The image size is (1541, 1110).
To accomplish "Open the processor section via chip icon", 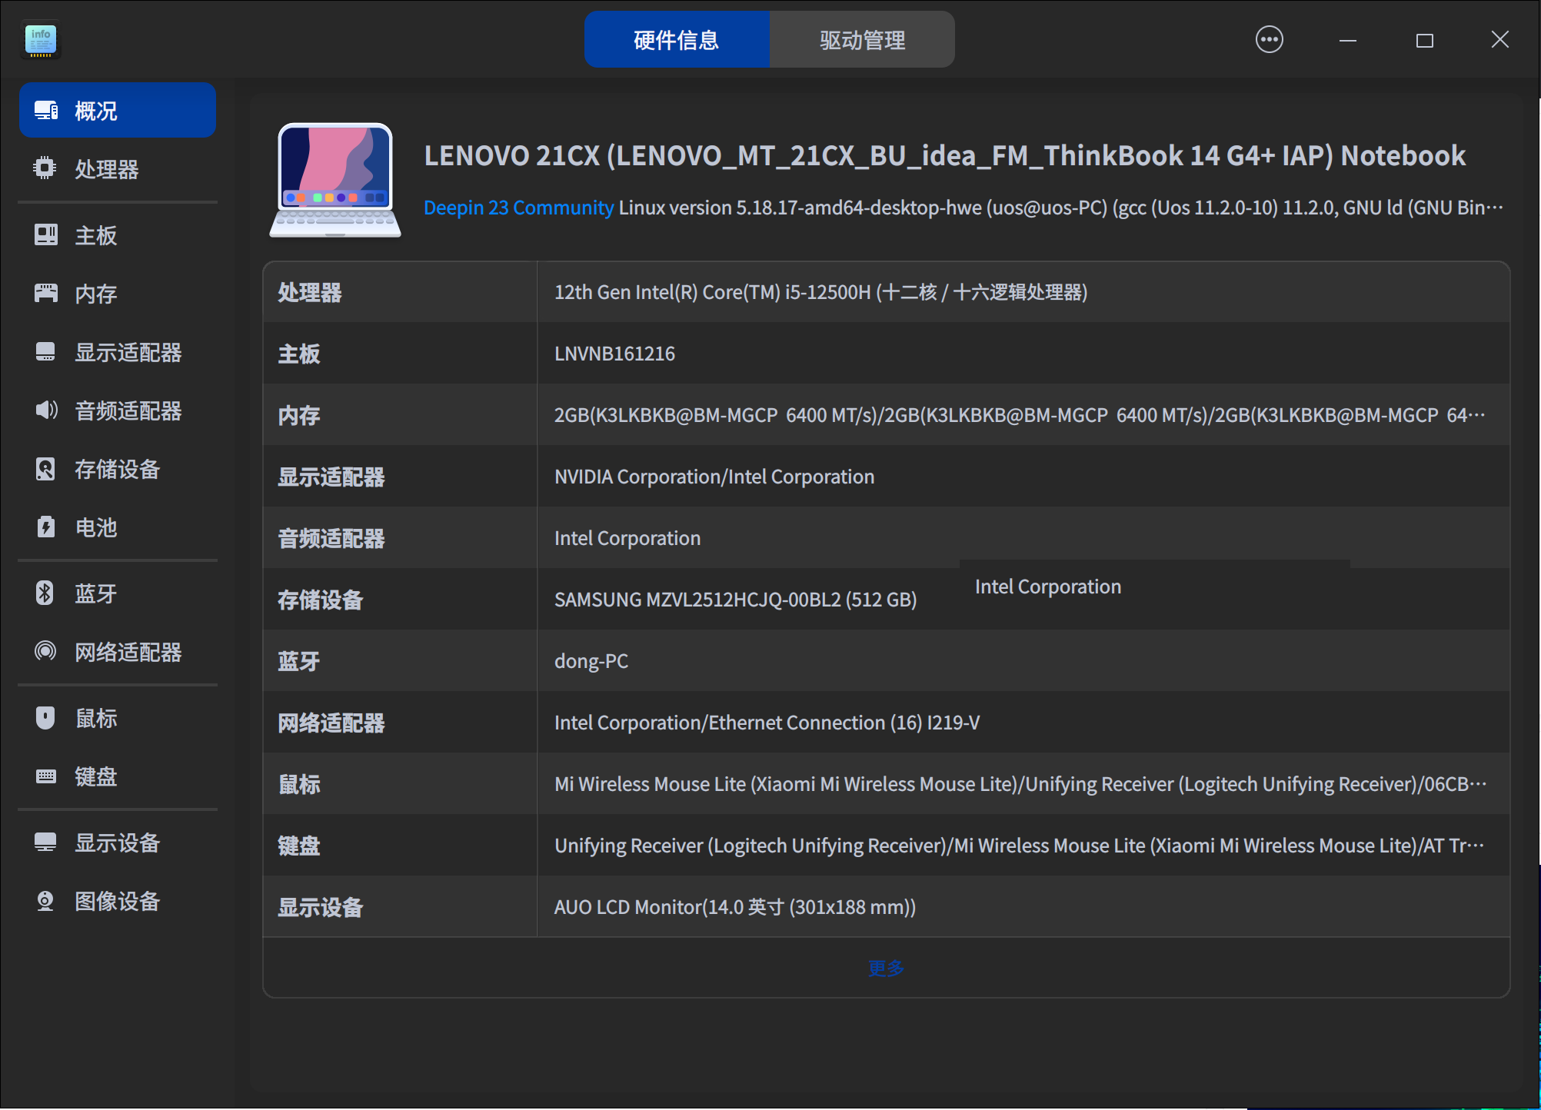I will (45, 168).
